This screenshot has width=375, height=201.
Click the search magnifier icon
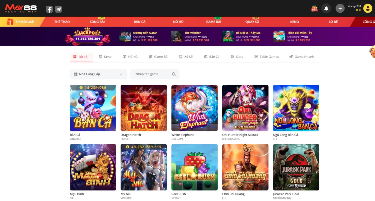pos(174,74)
